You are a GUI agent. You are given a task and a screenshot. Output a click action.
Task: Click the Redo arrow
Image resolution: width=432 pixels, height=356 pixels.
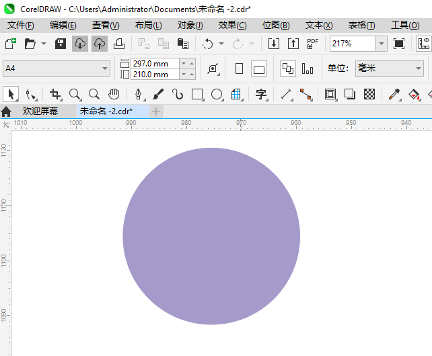[x=238, y=44]
